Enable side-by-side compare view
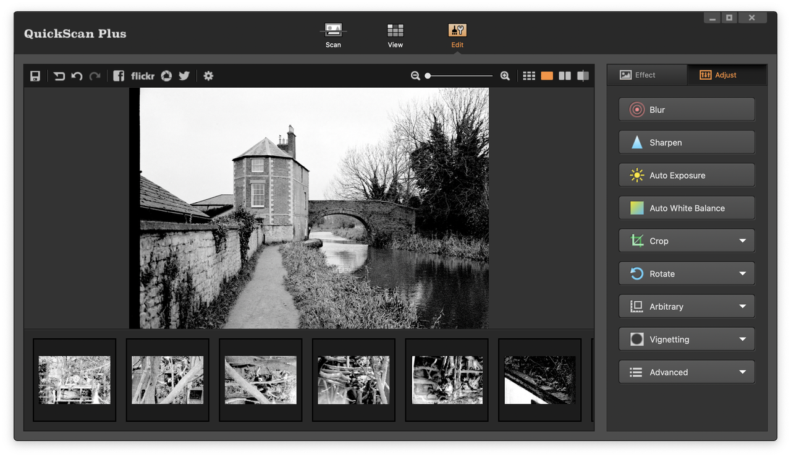This screenshot has width=791, height=457. (x=565, y=75)
